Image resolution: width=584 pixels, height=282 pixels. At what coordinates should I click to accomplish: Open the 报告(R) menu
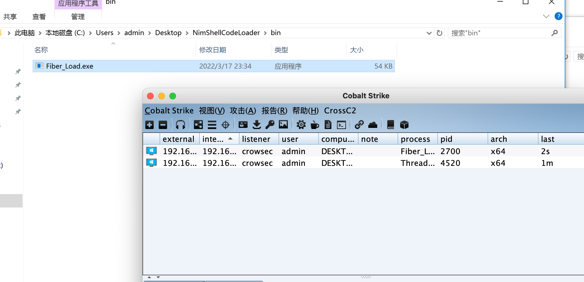click(x=274, y=111)
